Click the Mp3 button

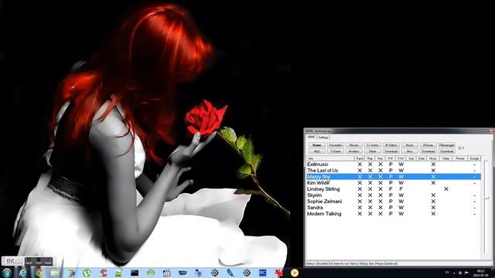(316, 151)
